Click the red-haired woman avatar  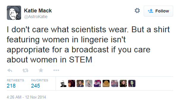72,83
